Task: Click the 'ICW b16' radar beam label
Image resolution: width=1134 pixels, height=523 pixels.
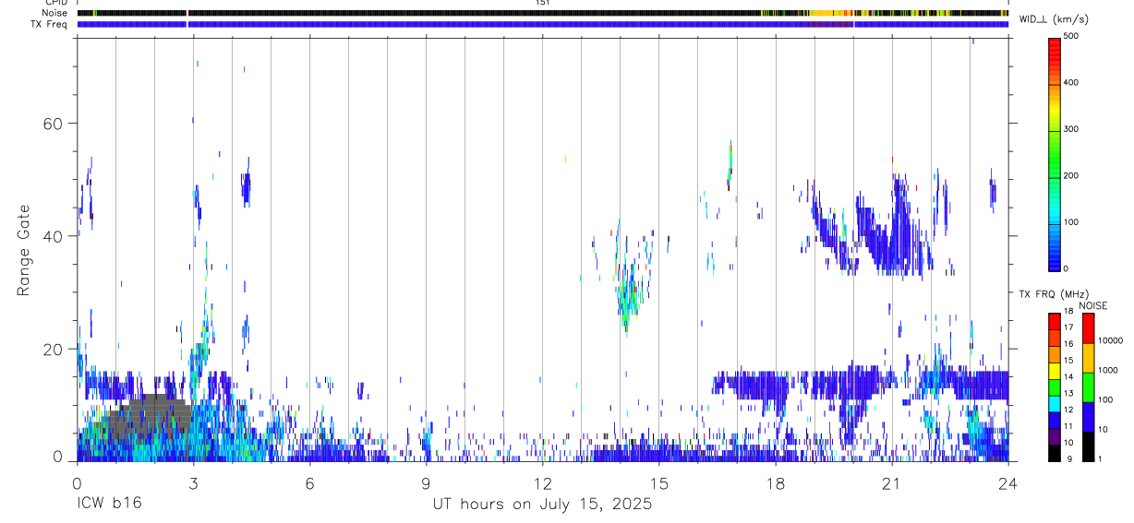Action: coord(109,505)
